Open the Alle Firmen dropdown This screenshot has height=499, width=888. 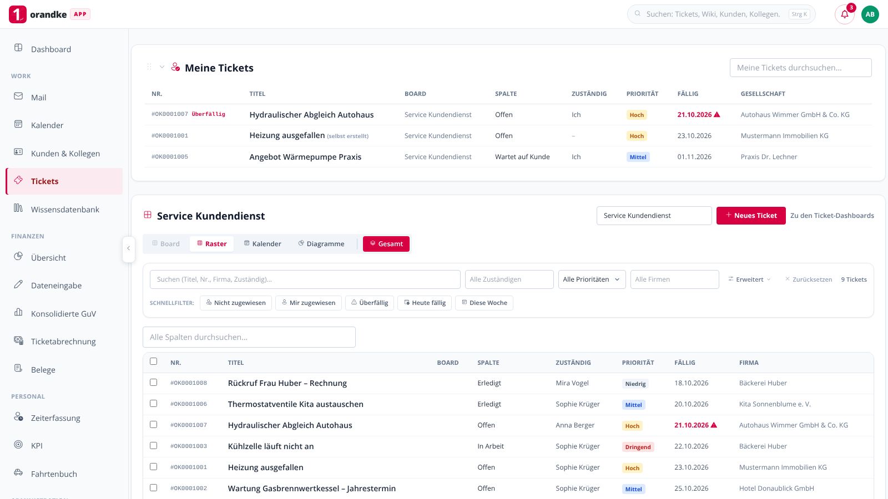pos(675,279)
